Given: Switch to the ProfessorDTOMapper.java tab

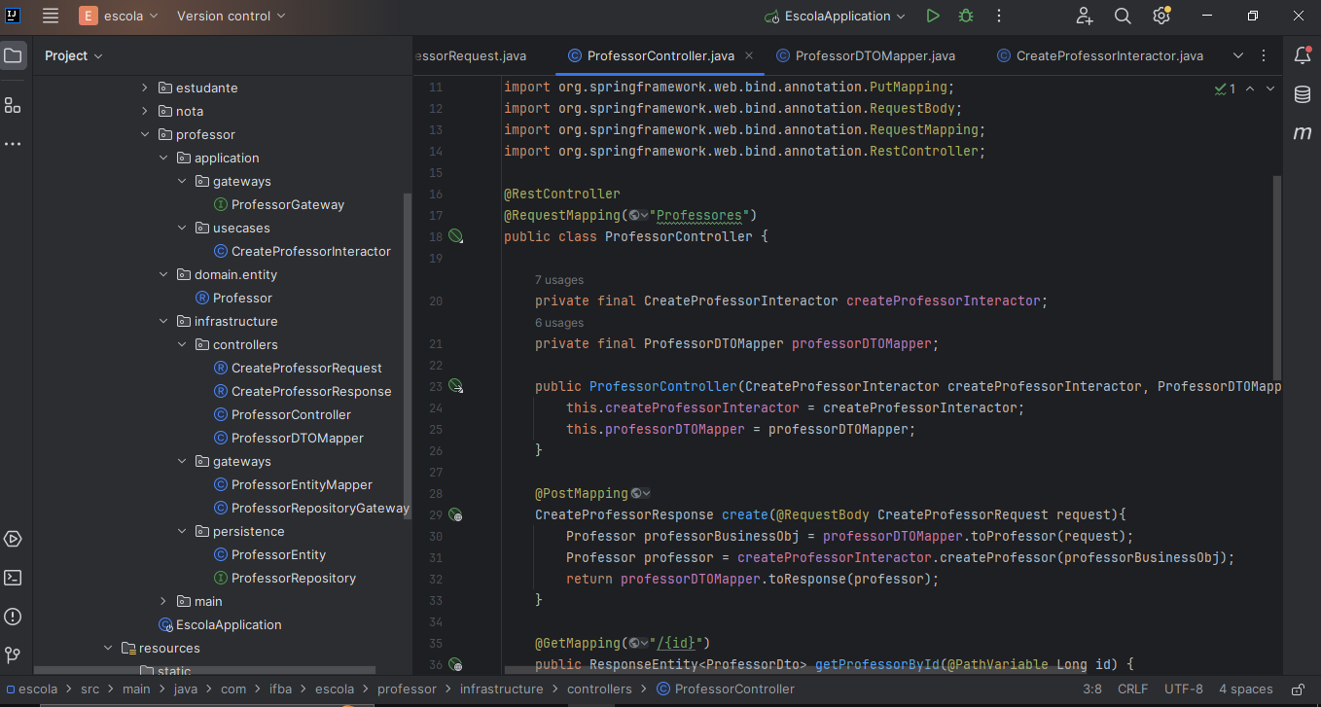Looking at the screenshot, I should coord(875,56).
